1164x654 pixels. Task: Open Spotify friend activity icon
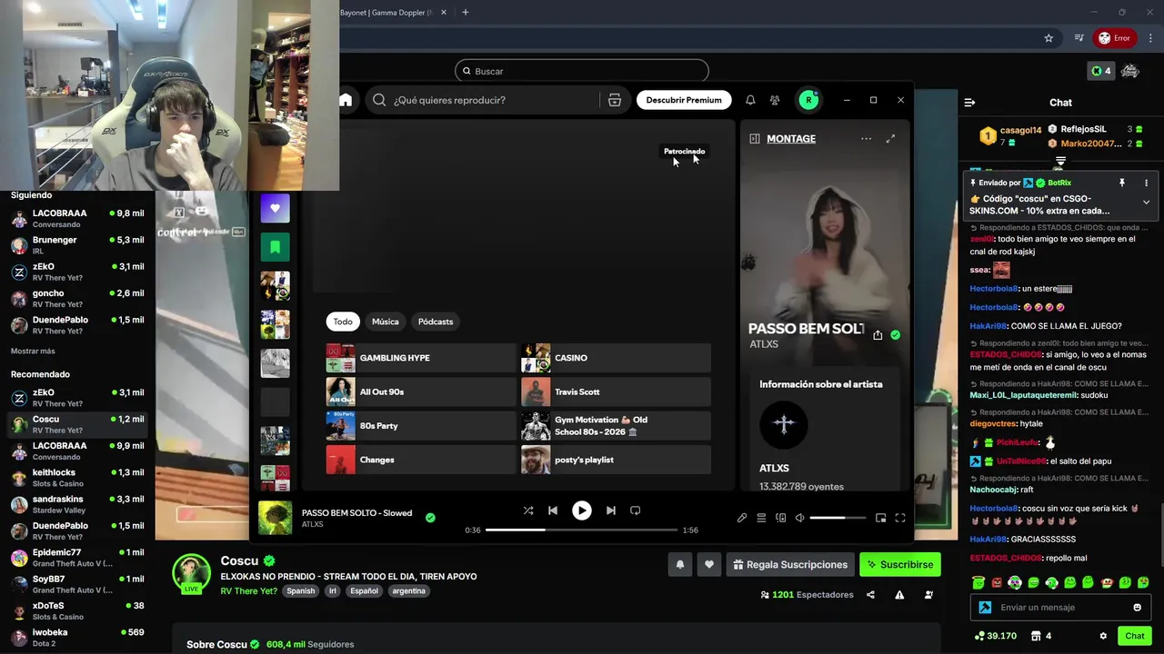[775, 100]
